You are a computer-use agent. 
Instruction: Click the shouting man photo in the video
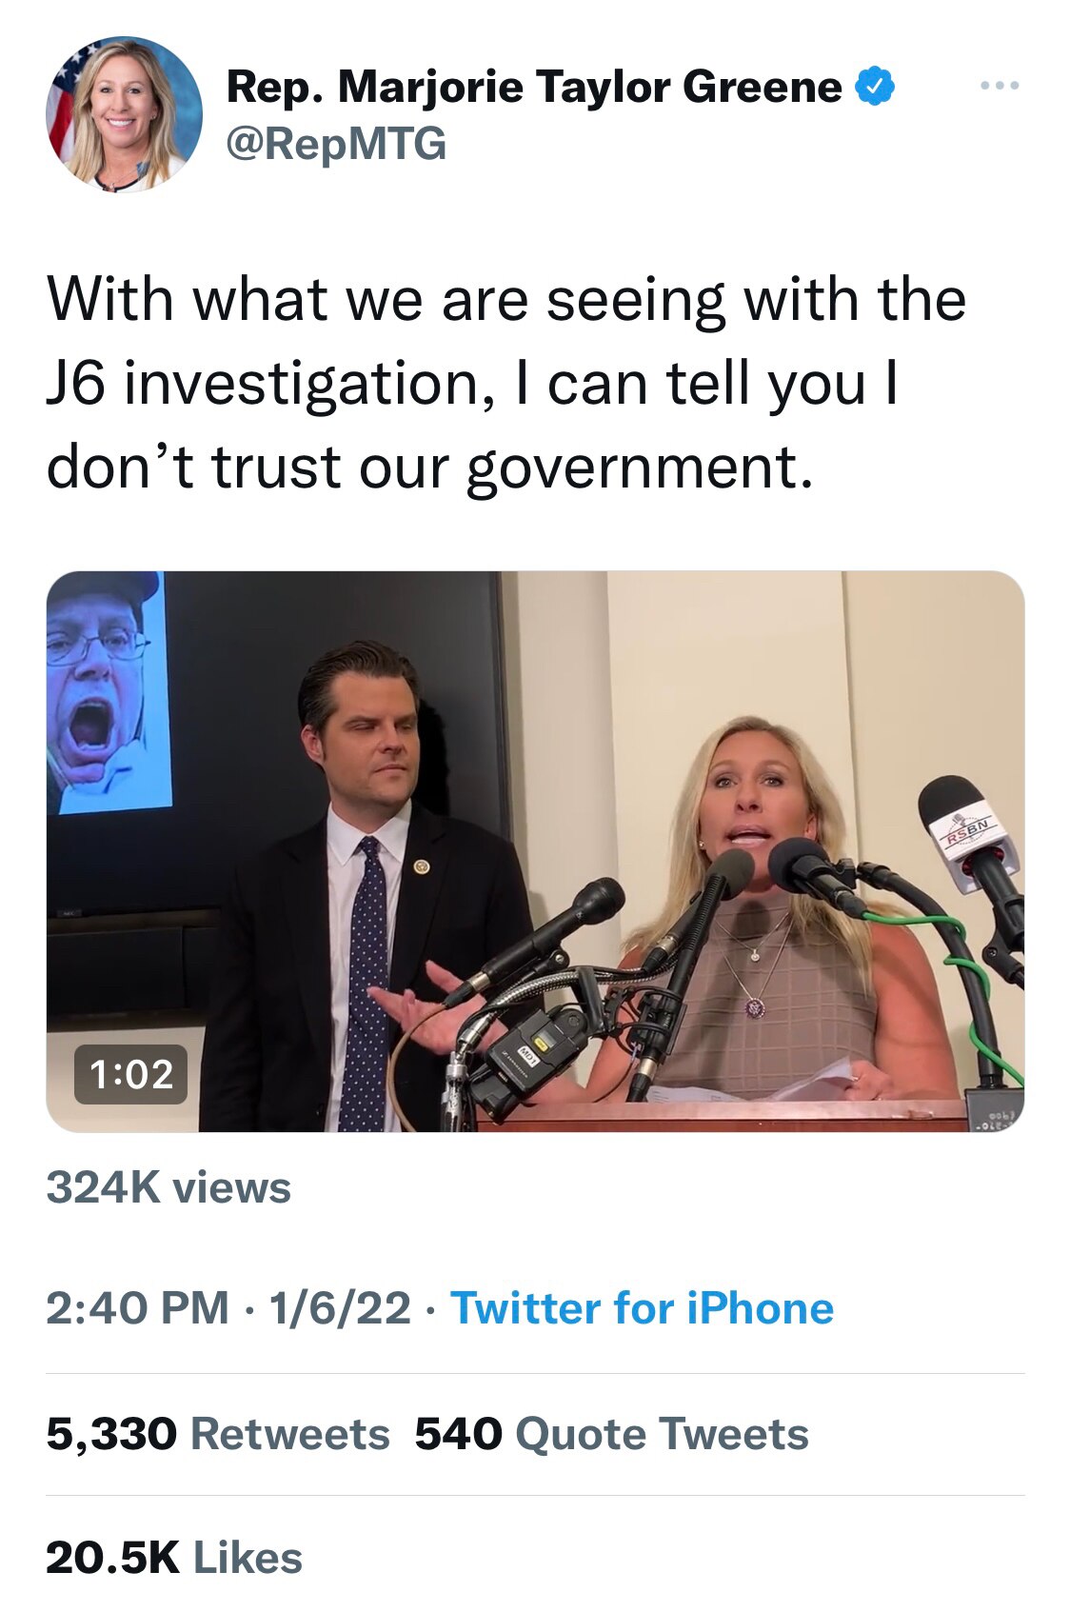click(x=105, y=690)
